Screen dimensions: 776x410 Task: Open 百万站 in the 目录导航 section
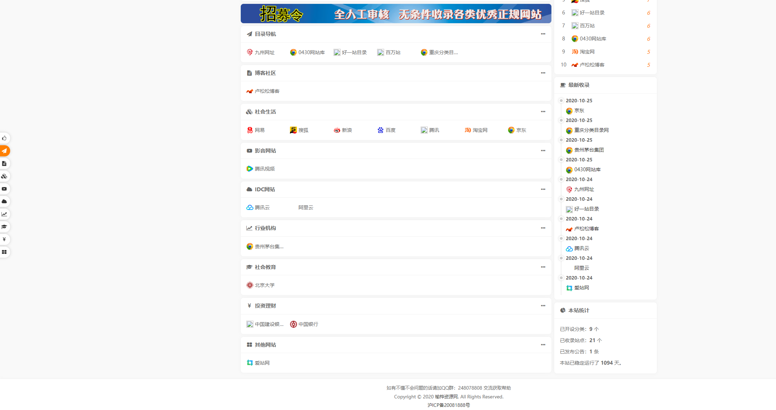click(389, 52)
